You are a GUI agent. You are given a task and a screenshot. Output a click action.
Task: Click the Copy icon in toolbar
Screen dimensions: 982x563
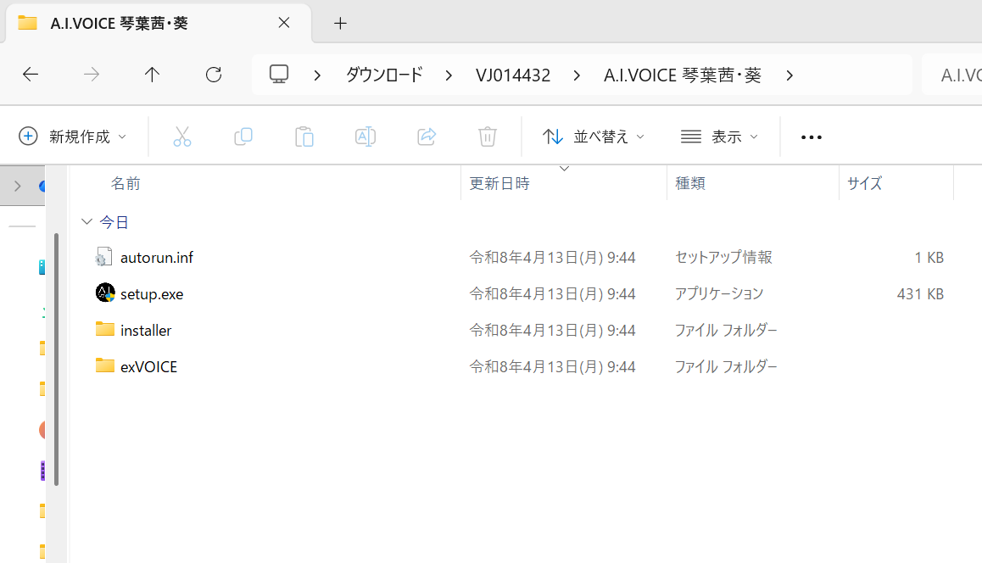click(x=243, y=137)
